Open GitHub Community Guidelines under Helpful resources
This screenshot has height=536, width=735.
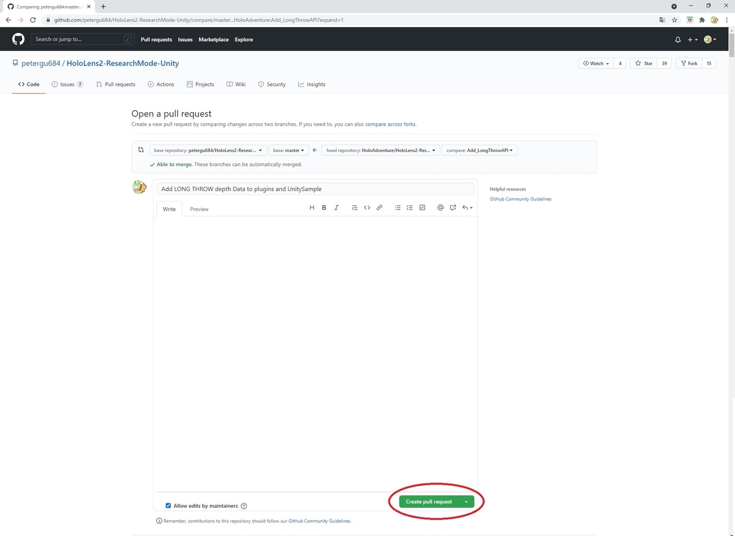coord(521,199)
